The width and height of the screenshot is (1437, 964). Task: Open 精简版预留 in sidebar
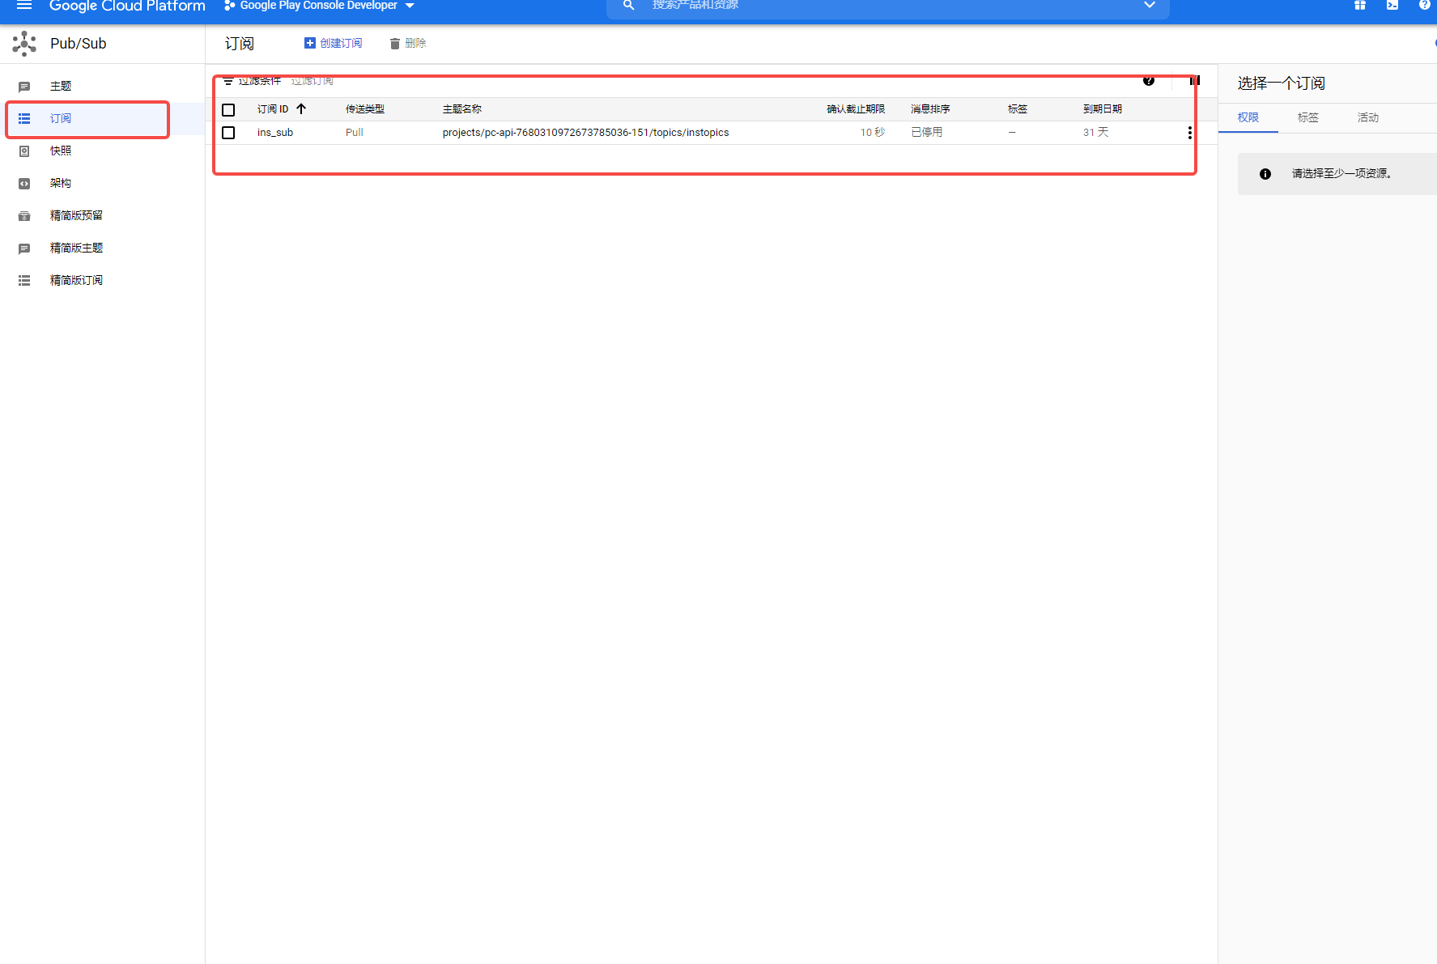point(76,216)
